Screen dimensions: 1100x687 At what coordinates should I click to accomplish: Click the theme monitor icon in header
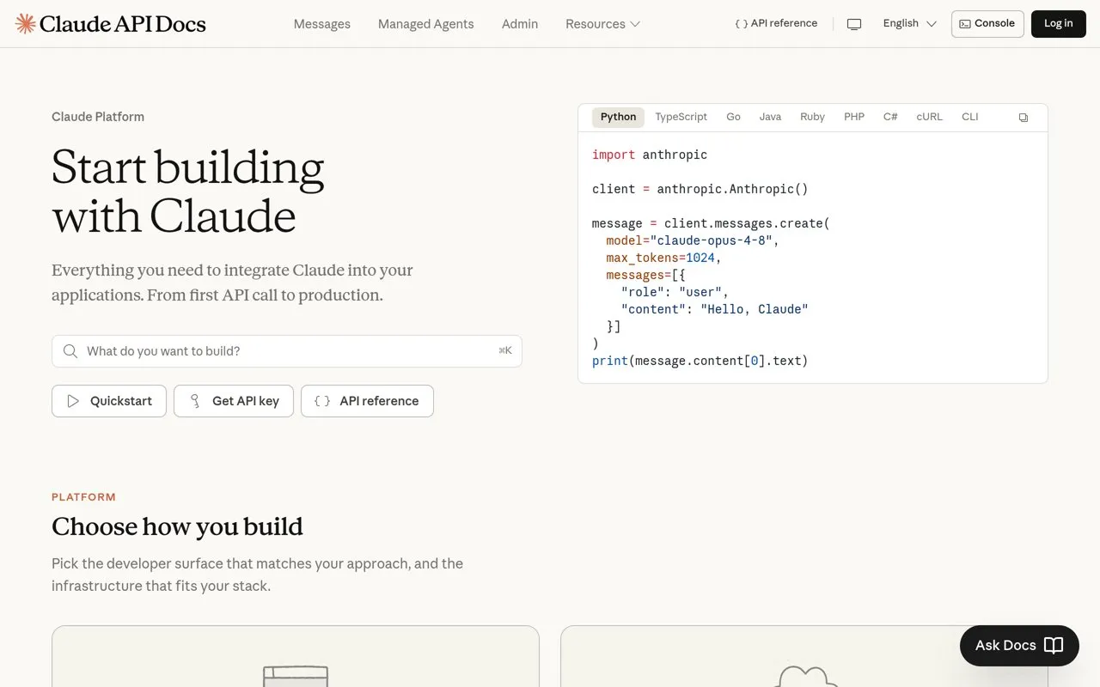click(x=854, y=24)
